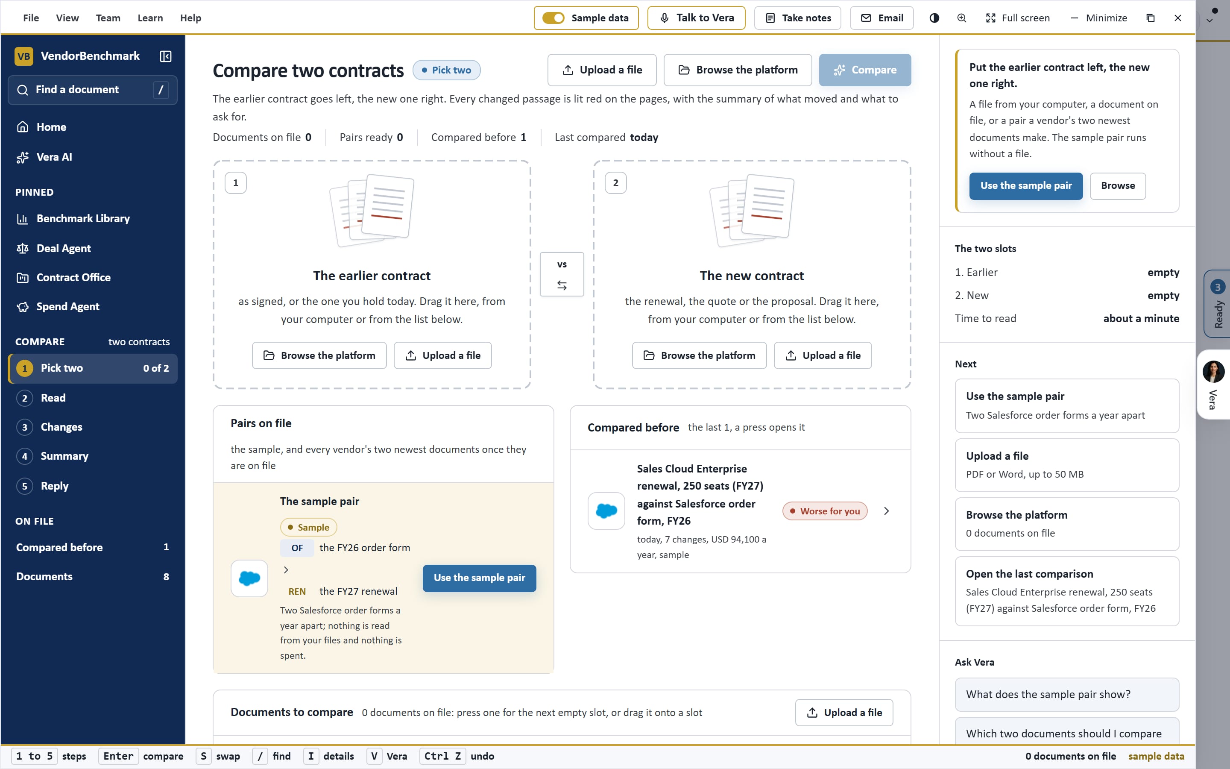Image resolution: width=1230 pixels, height=769 pixels.
Task: Select step 1 Pick two
Action: point(93,368)
